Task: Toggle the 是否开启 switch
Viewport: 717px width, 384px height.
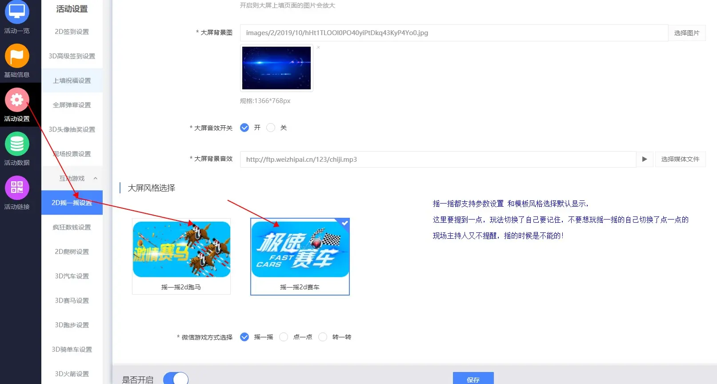Action: [176, 379]
